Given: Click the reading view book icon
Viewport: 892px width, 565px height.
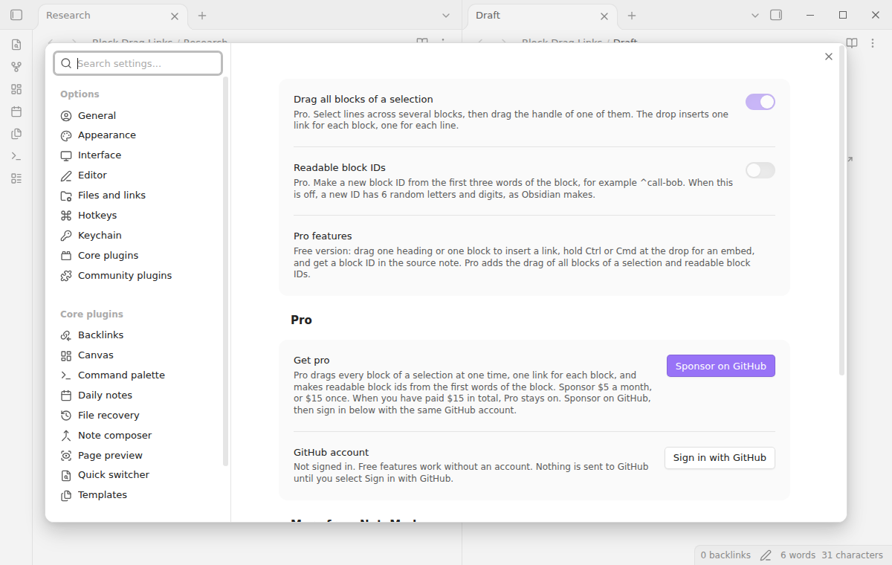Looking at the screenshot, I should coord(852,43).
